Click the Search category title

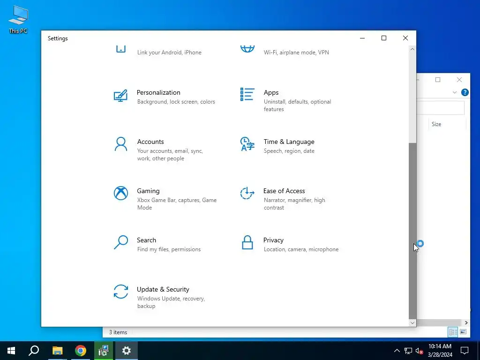point(146,240)
